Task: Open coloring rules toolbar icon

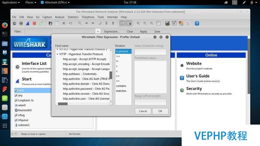Action: point(181,24)
